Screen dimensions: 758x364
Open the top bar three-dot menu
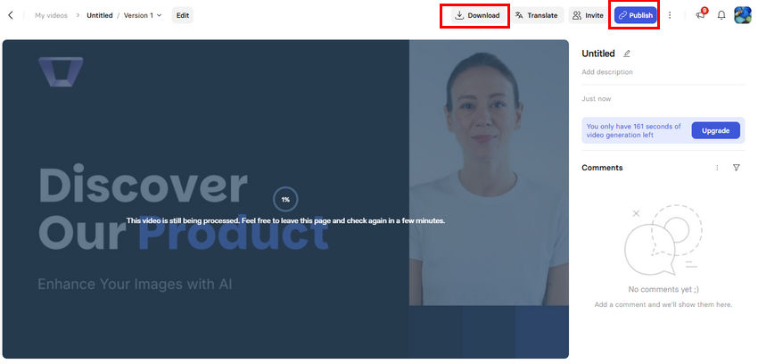[x=670, y=15]
